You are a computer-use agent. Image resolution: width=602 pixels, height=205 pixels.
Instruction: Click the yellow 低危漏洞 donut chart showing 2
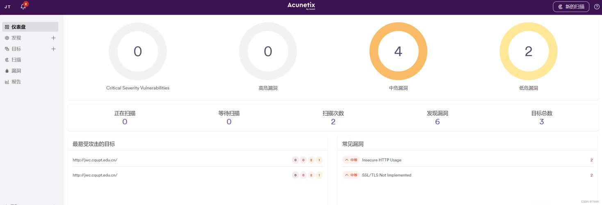tap(528, 51)
